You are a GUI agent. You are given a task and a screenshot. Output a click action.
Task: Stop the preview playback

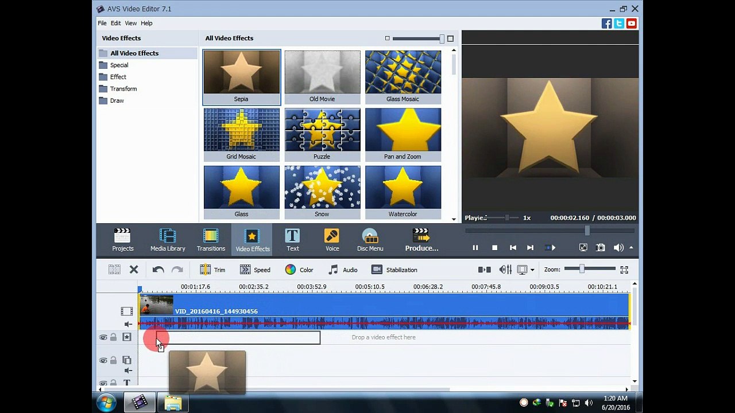[494, 248]
